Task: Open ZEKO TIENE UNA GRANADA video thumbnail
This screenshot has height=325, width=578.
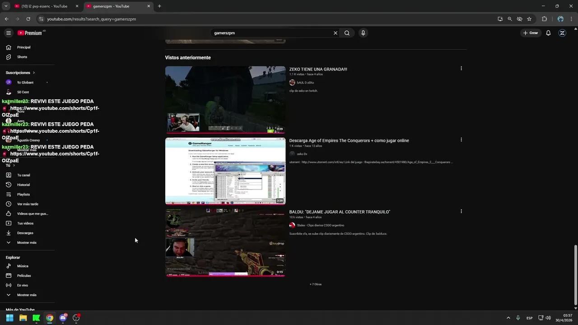Action: [x=225, y=100]
